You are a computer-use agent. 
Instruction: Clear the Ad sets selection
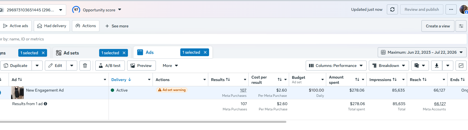point(124,53)
